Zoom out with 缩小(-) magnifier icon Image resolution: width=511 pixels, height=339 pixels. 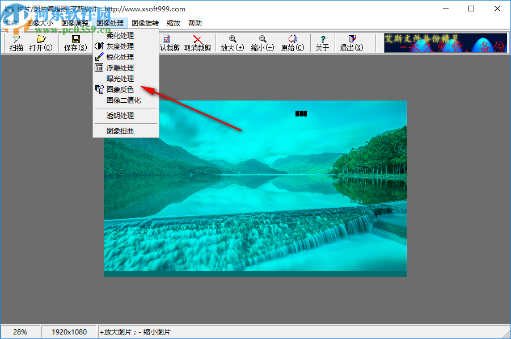pos(263,43)
